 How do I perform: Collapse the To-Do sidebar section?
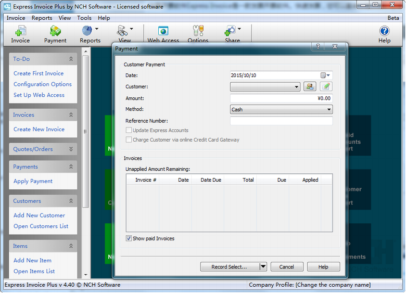71,59
